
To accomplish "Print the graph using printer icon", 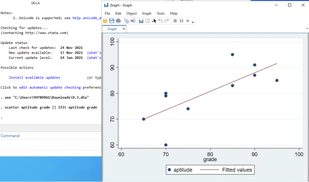I will point(118,21).
